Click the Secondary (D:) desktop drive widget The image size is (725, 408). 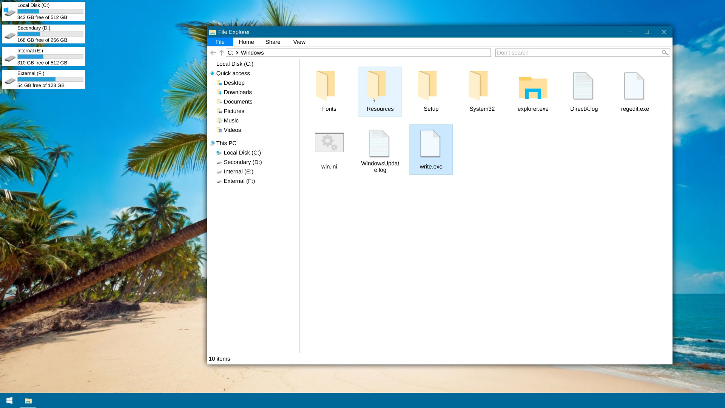43,34
